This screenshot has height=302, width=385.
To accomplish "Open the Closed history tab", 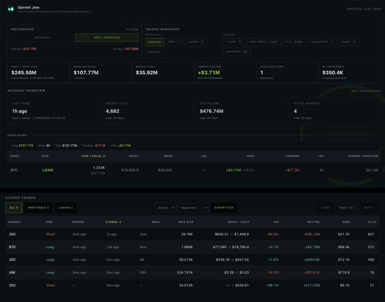I will [234, 42].
